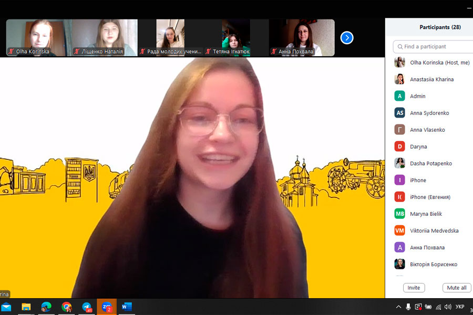Select Тетяна Ігнатюк video thumbnail

[236, 38]
